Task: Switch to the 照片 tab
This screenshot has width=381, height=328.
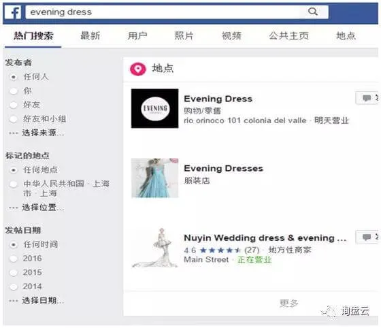Action: (184, 36)
